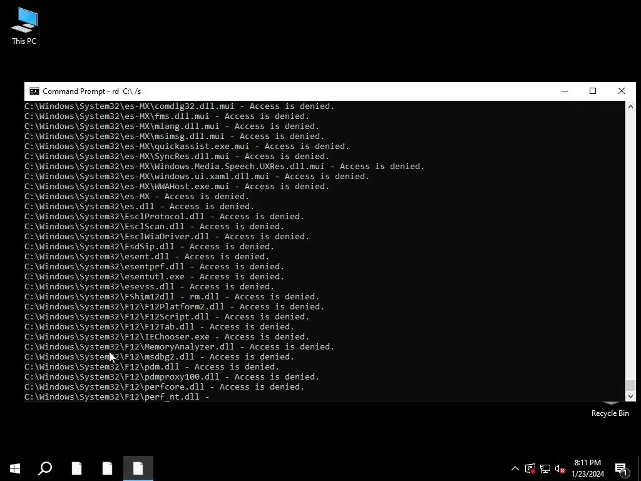Close the Command Prompt window

tap(622, 91)
